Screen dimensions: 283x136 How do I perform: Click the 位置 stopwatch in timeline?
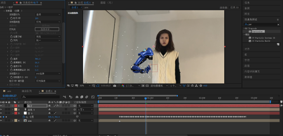tap(24, 117)
